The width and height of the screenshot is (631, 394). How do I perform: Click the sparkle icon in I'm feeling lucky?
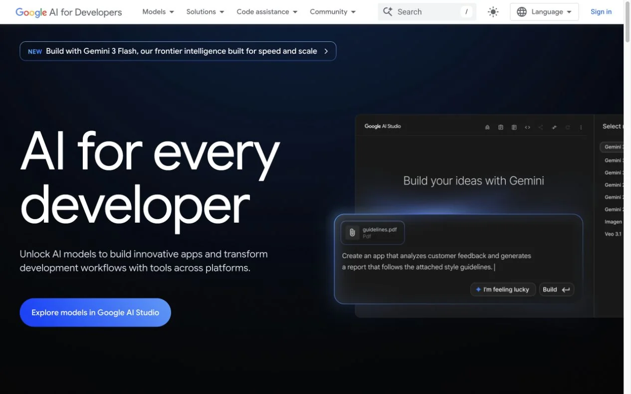pos(478,289)
